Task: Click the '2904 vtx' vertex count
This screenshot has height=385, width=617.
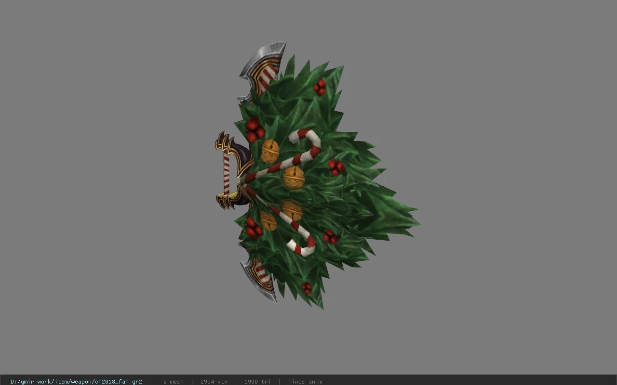Action: click(214, 382)
